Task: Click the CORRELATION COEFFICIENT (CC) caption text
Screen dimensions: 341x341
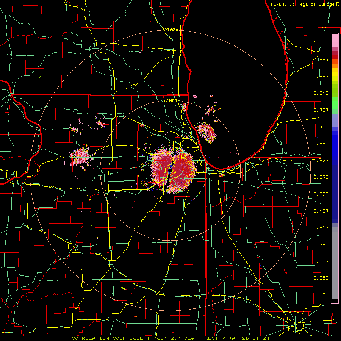Action: click(119, 338)
